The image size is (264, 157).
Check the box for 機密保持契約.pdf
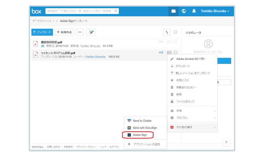[x=175, y=42]
